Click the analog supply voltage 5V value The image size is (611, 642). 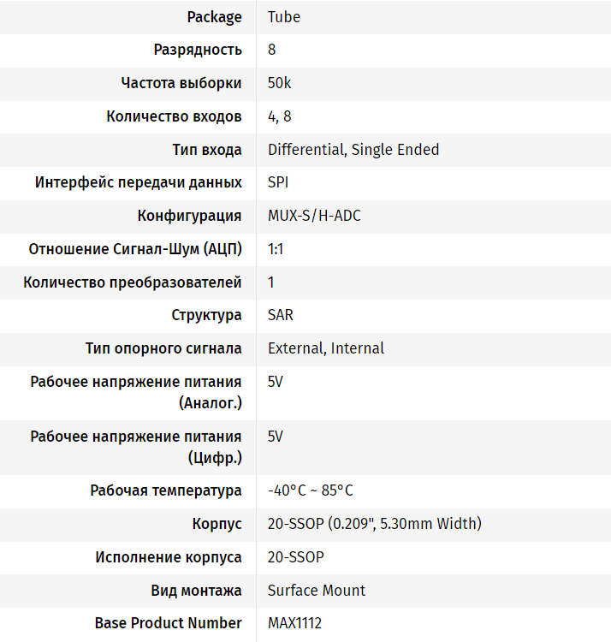[276, 382]
